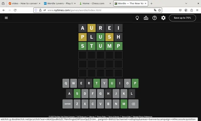Switch to the video - How to convert tab

tap(24, 3)
